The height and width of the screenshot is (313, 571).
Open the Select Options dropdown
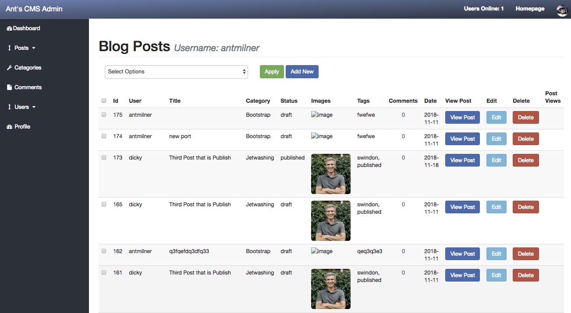176,72
